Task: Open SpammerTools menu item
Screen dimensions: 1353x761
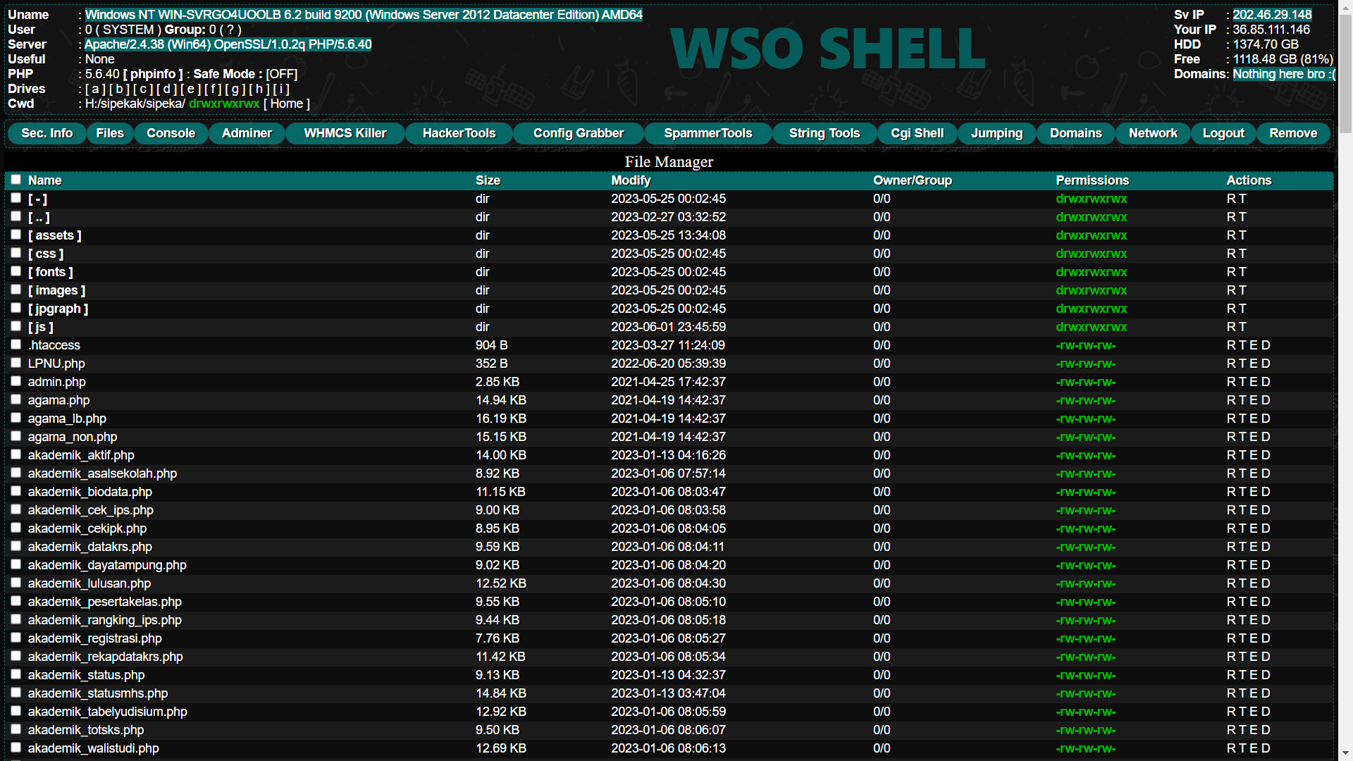Action: (708, 133)
